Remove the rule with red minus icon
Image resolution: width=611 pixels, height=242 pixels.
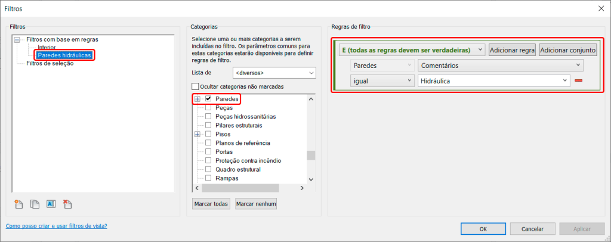[x=578, y=80]
